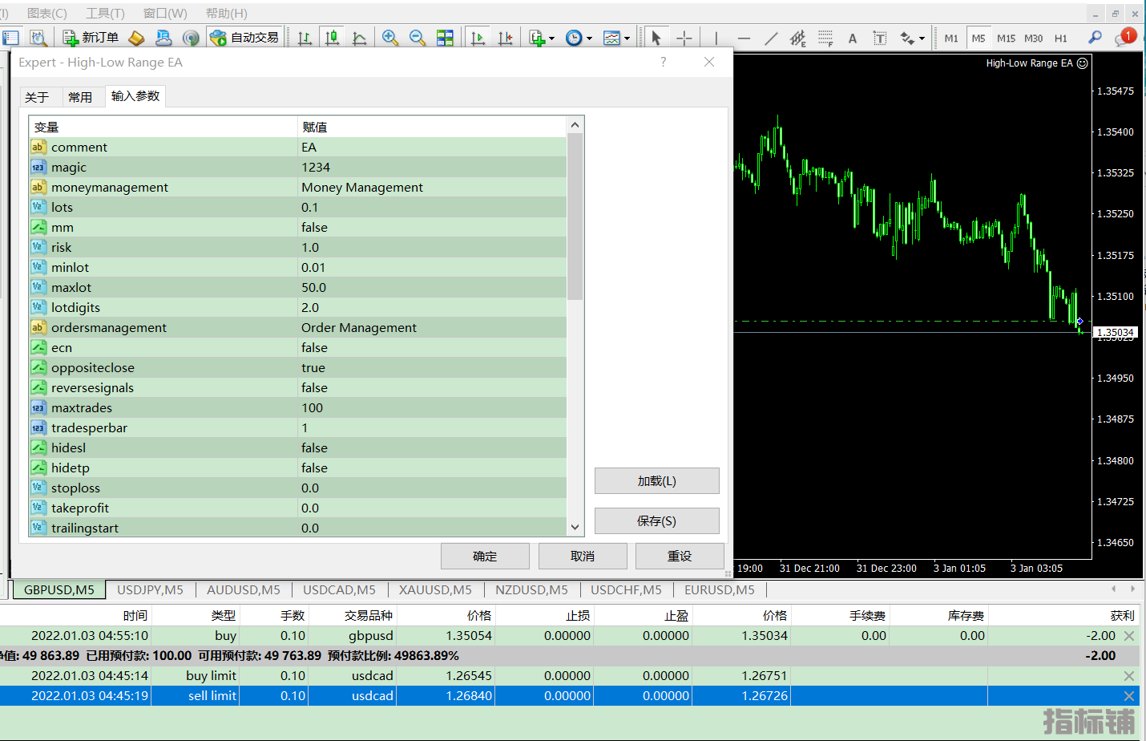Open the XAUUSD,M5 chart tab
This screenshot has height=741, width=1146.
tap(435, 590)
